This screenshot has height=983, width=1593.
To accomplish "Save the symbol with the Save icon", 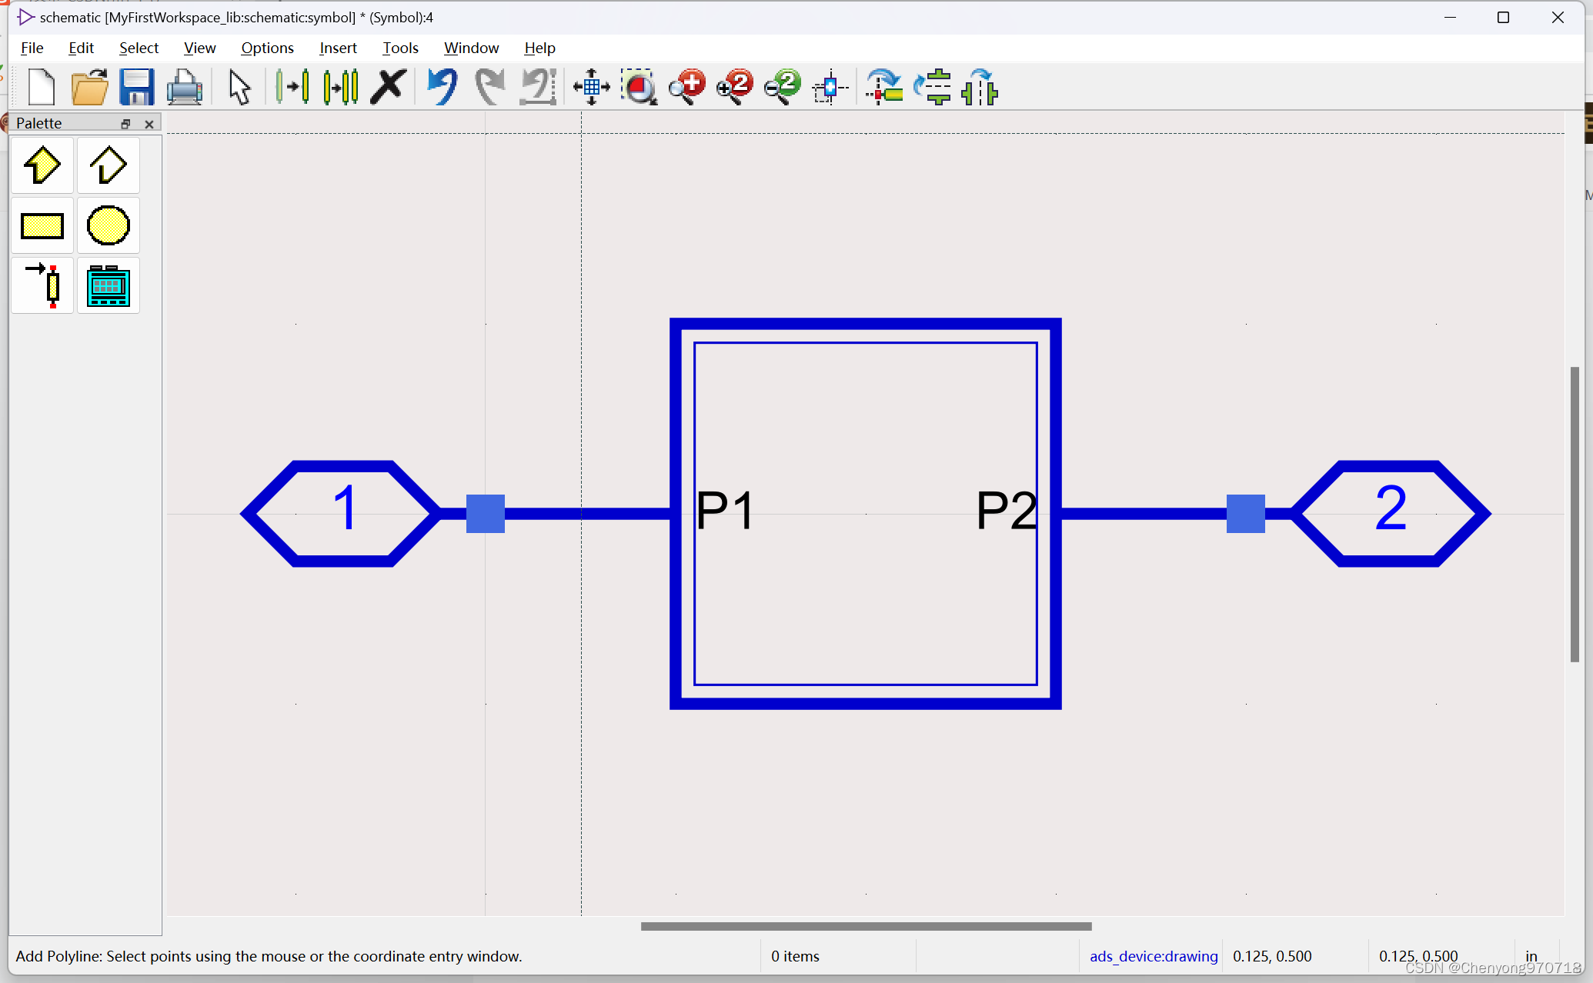I will 137,87.
